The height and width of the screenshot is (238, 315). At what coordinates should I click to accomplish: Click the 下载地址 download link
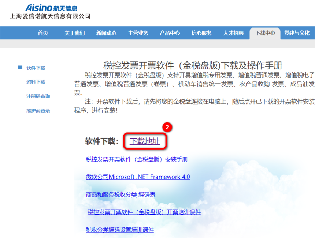145,141
